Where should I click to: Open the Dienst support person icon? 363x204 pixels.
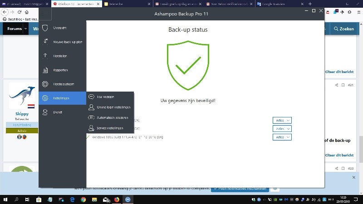[45, 112]
